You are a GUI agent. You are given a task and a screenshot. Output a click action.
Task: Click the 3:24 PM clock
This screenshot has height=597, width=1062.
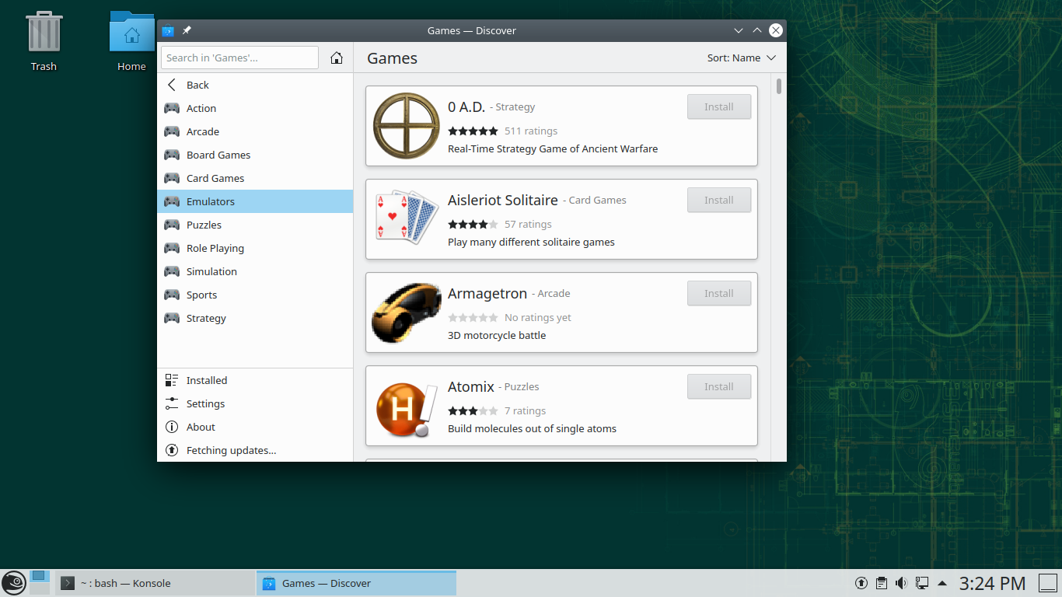point(992,583)
